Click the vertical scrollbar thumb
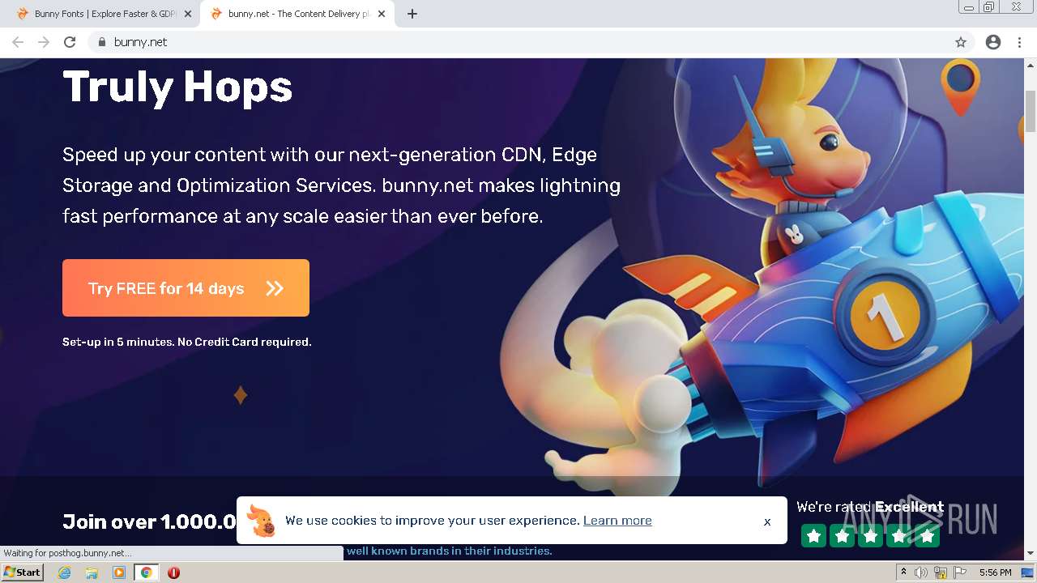Image resolution: width=1037 pixels, height=583 pixels. tap(1031, 110)
